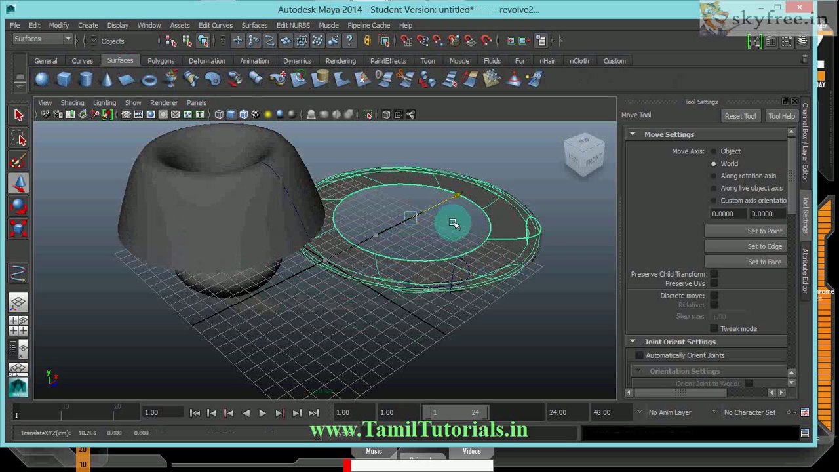Click the Tool Settings horizontal scrollbar
839x472 pixels.
[x=680, y=393]
